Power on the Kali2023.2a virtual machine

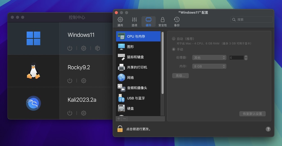point(70,113)
